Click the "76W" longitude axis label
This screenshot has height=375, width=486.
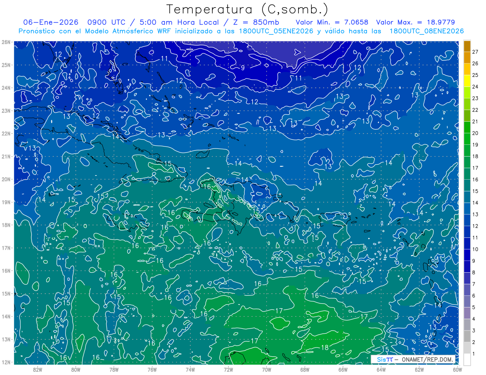tap(152, 369)
